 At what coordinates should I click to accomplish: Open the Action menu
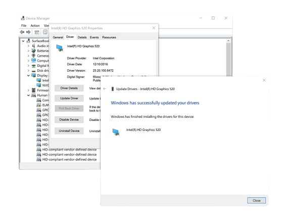coord(35,26)
